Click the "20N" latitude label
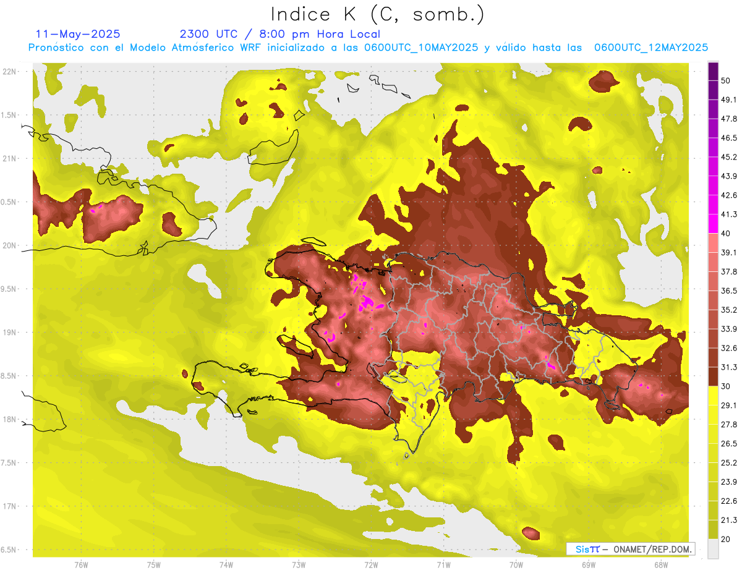742x573 pixels. point(9,245)
